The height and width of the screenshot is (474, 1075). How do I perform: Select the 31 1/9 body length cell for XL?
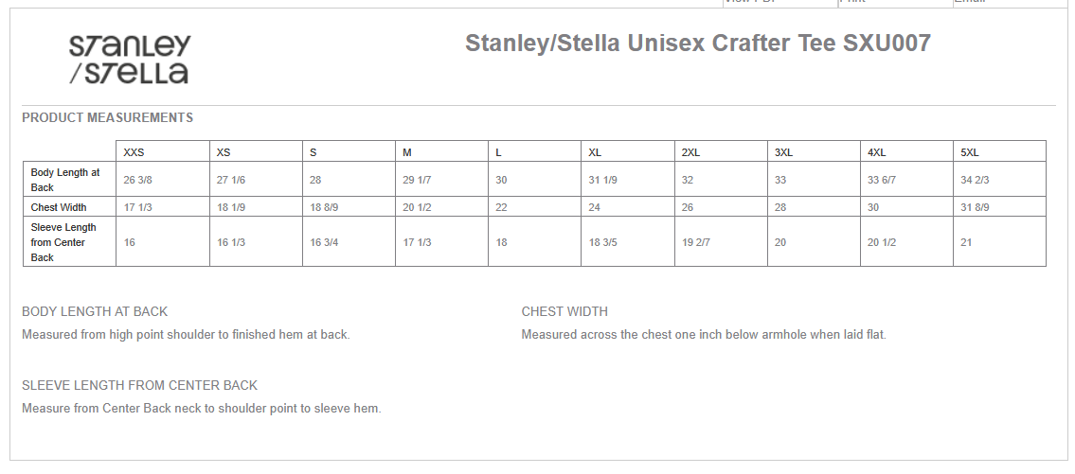click(x=603, y=180)
